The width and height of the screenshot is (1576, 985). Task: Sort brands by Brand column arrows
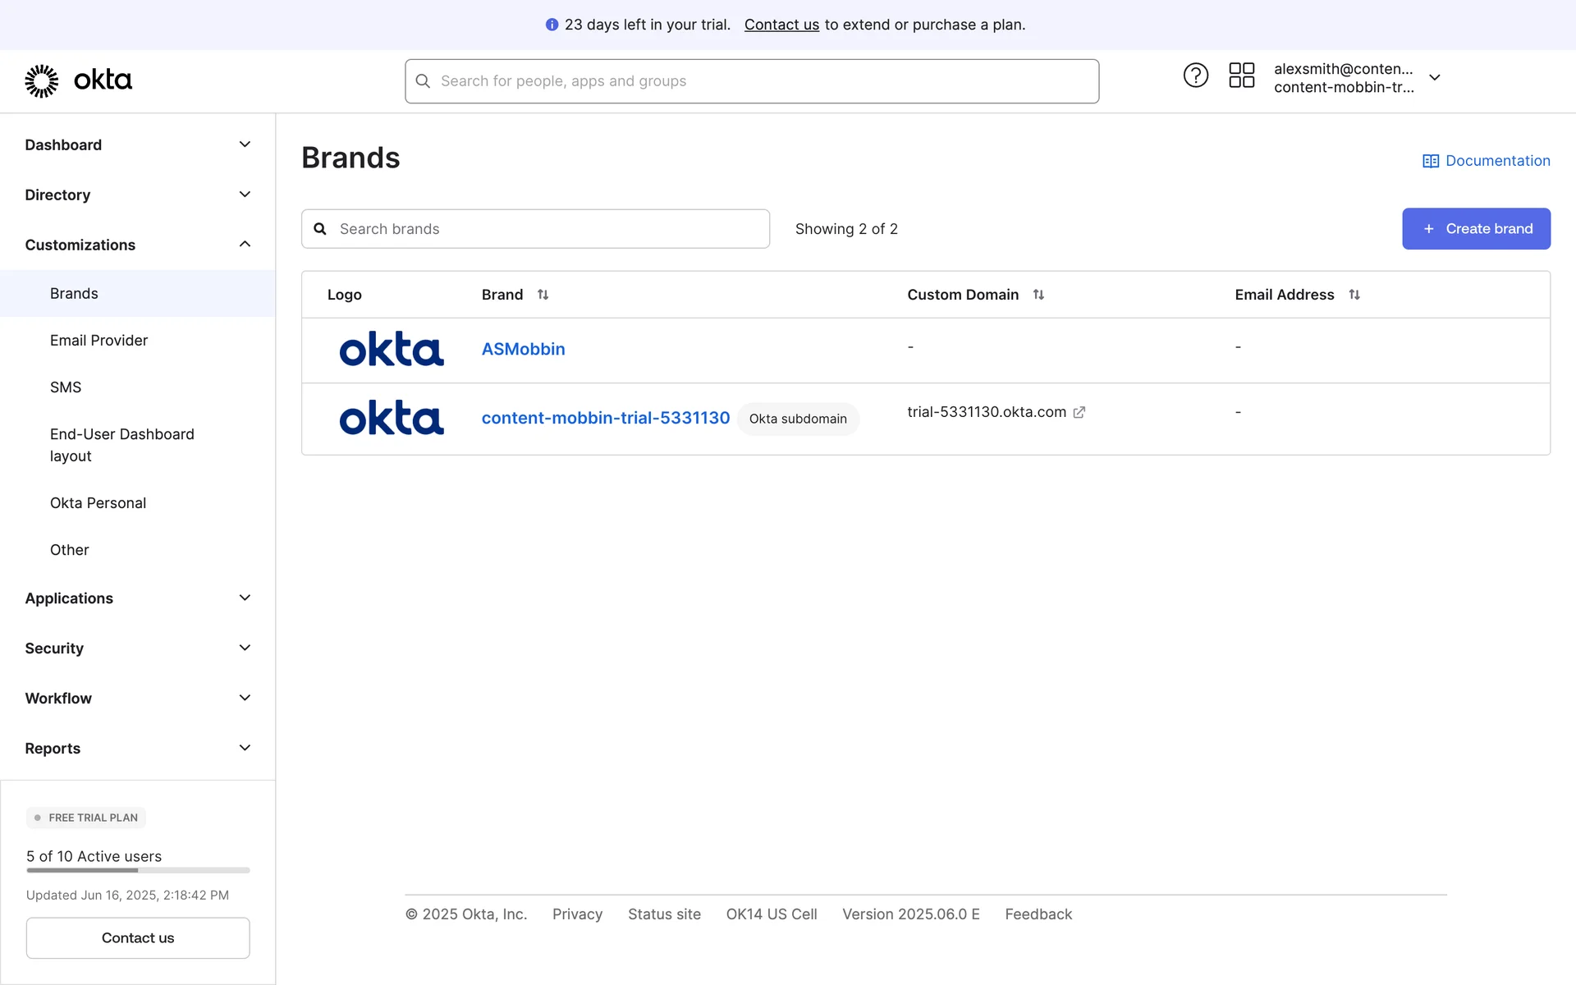click(543, 295)
